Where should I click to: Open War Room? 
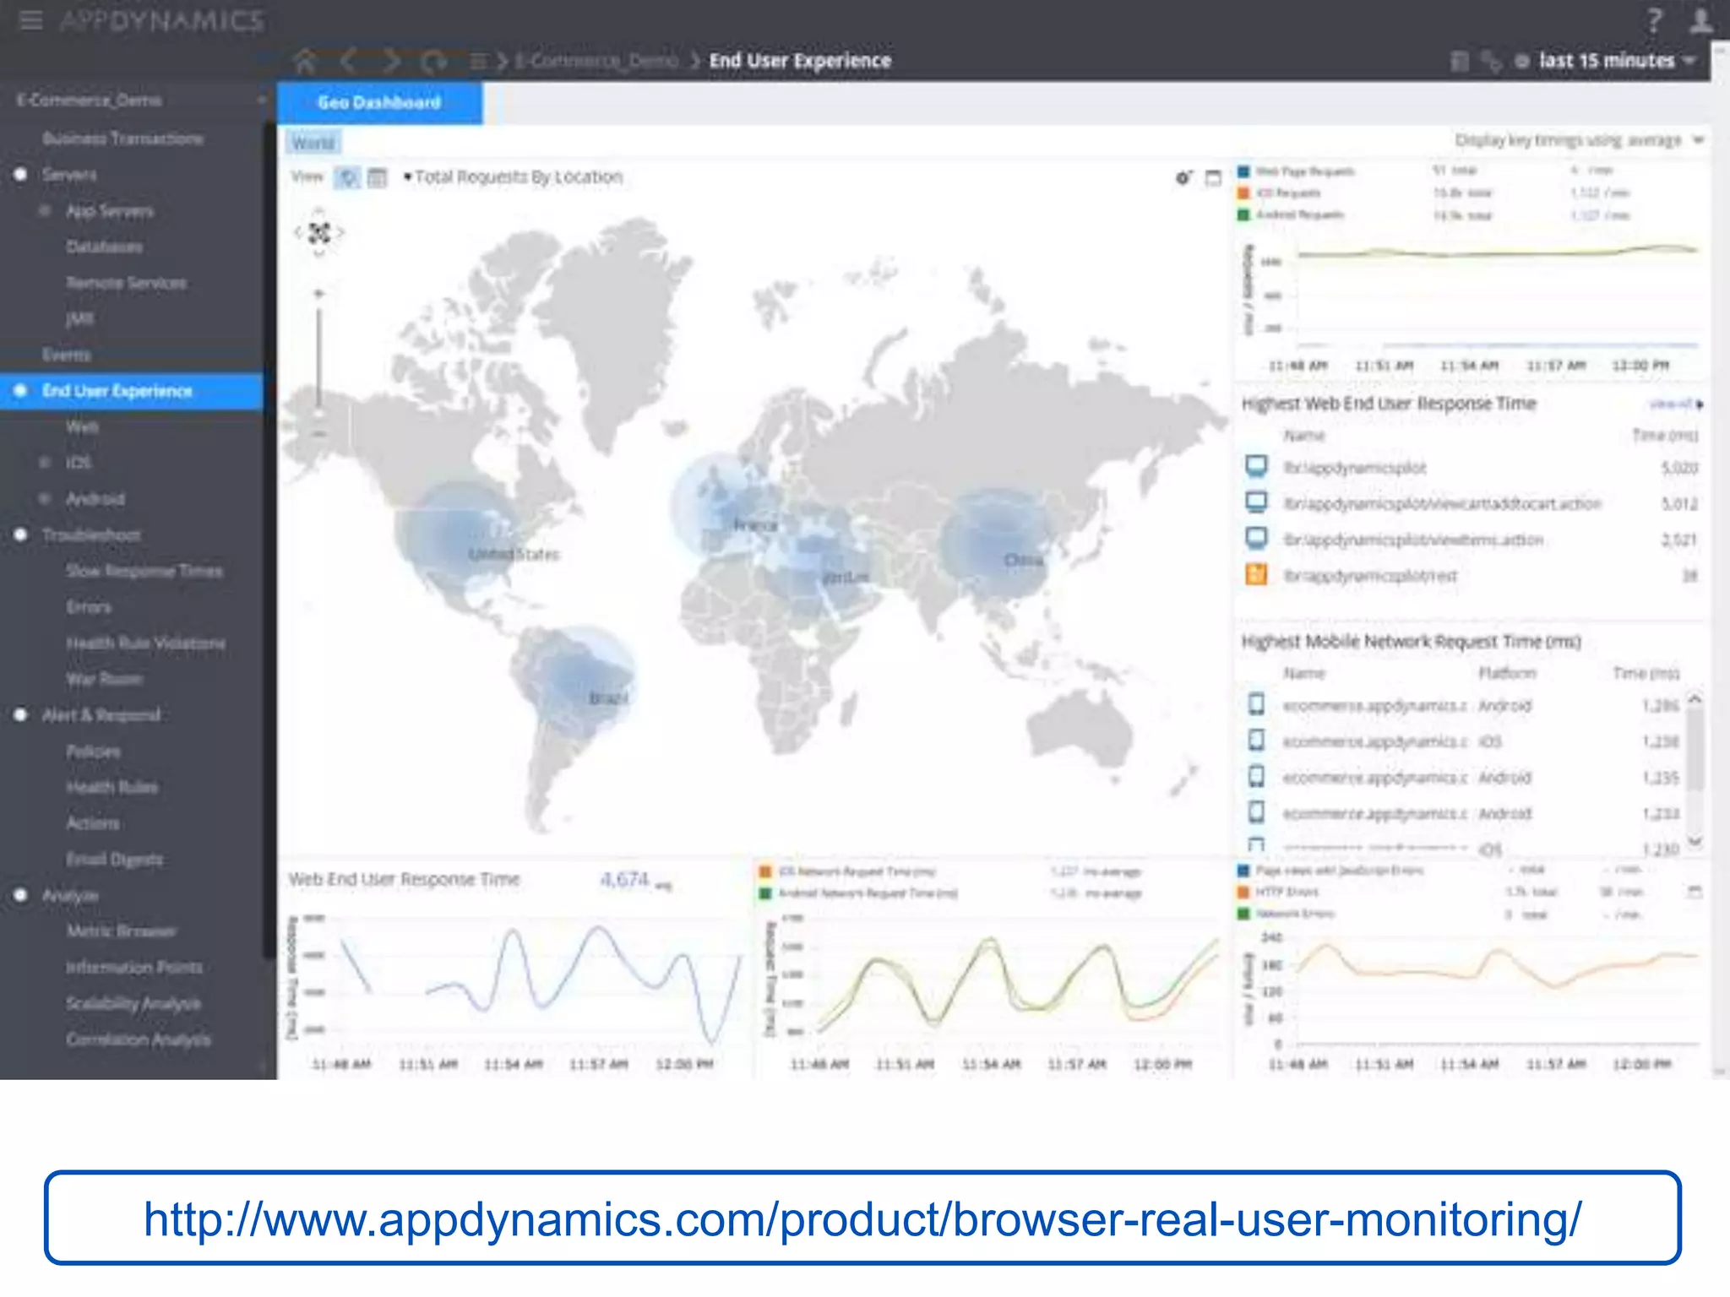point(105,679)
